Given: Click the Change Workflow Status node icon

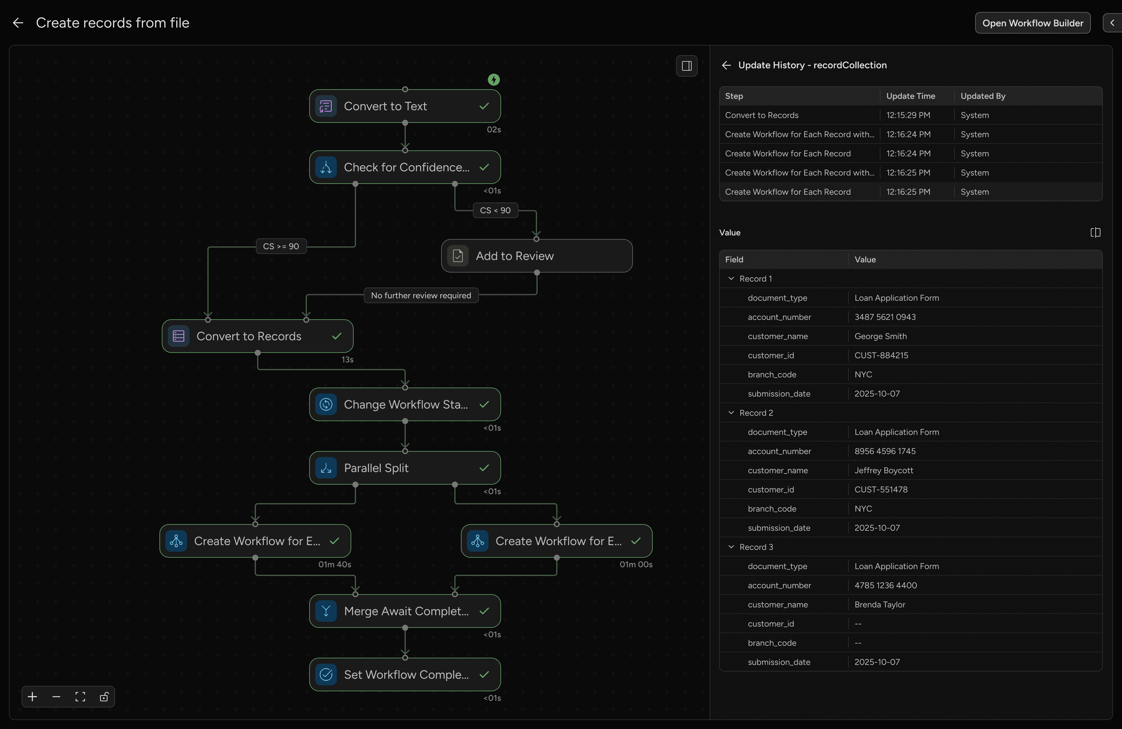Looking at the screenshot, I should coord(326,404).
